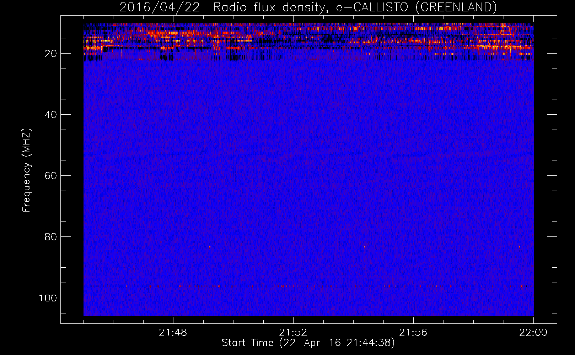Click the frequency tick label 40
575x355 pixels.
(x=51, y=115)
